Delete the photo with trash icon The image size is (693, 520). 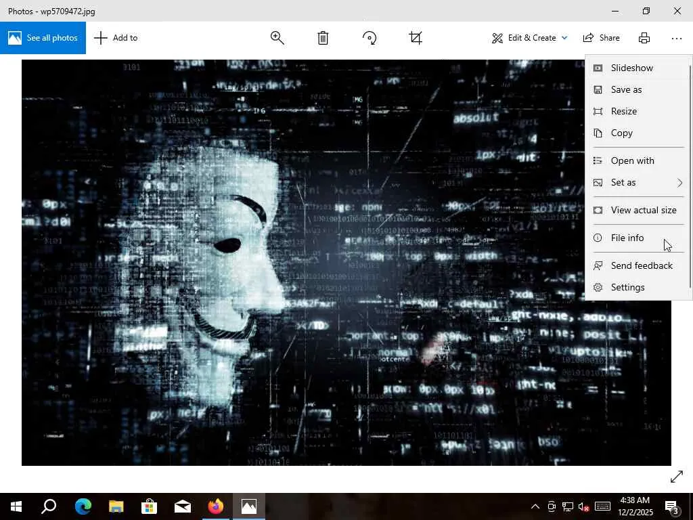tap(323, 38)
